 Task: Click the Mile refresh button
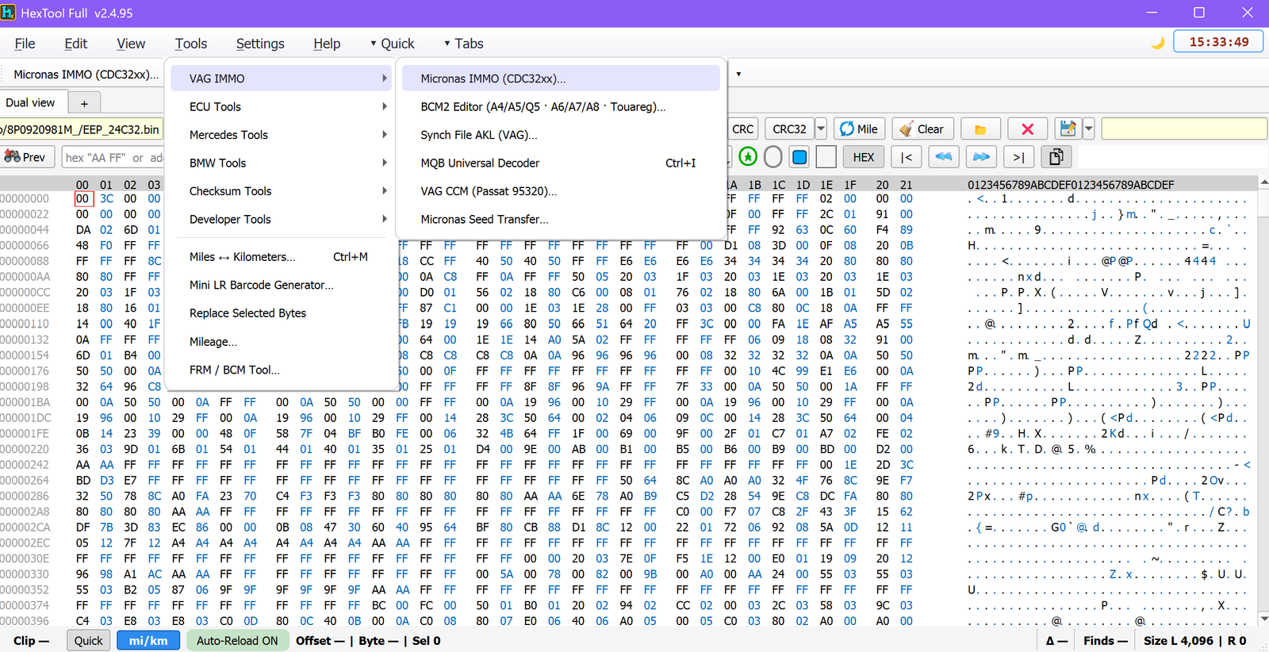859,129
